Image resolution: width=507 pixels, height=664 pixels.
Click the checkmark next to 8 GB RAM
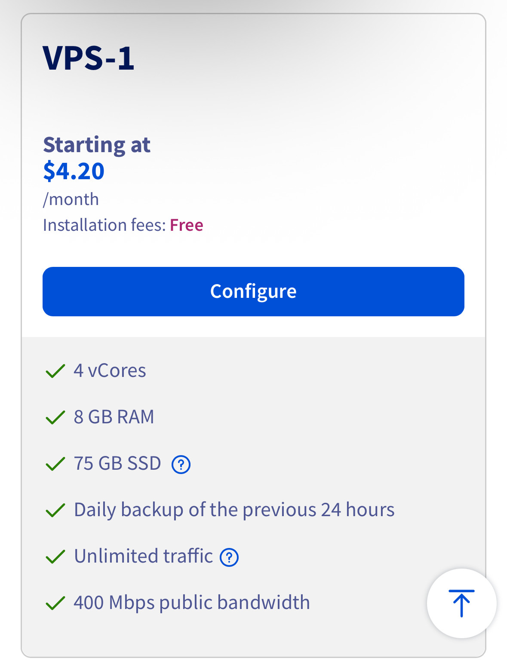pyautogui.click(x=55, y=417)
